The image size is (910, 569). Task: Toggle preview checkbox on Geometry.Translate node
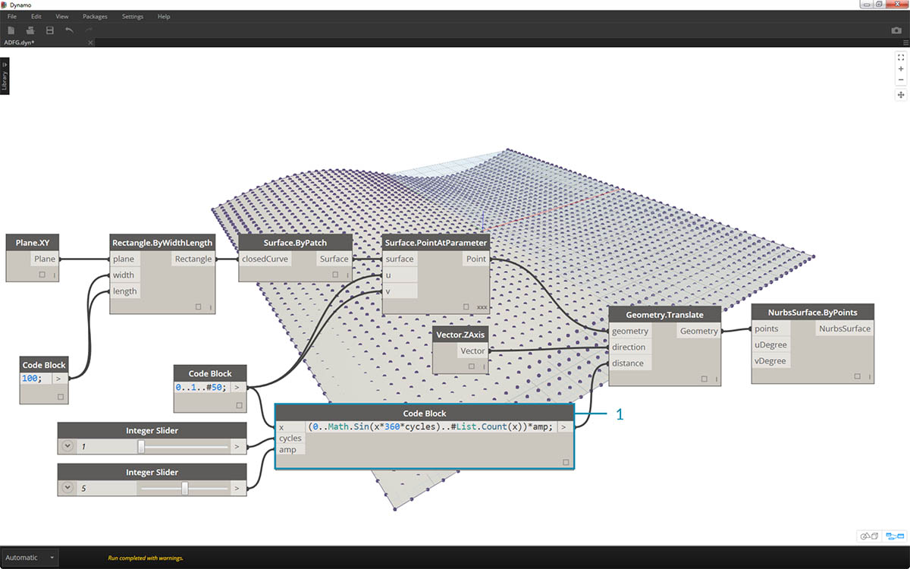coord(704,379)
